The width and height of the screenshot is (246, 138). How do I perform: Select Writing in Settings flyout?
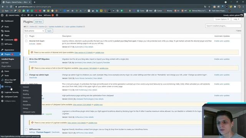coord(26,90)
